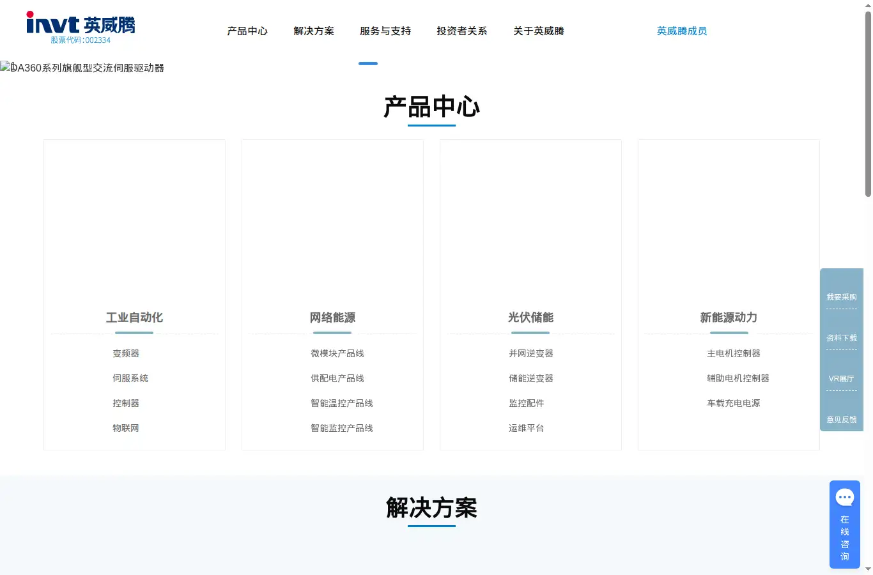873x575 pixels.
Task: Click the scrollbar down arrow
Action: (868, 569)
